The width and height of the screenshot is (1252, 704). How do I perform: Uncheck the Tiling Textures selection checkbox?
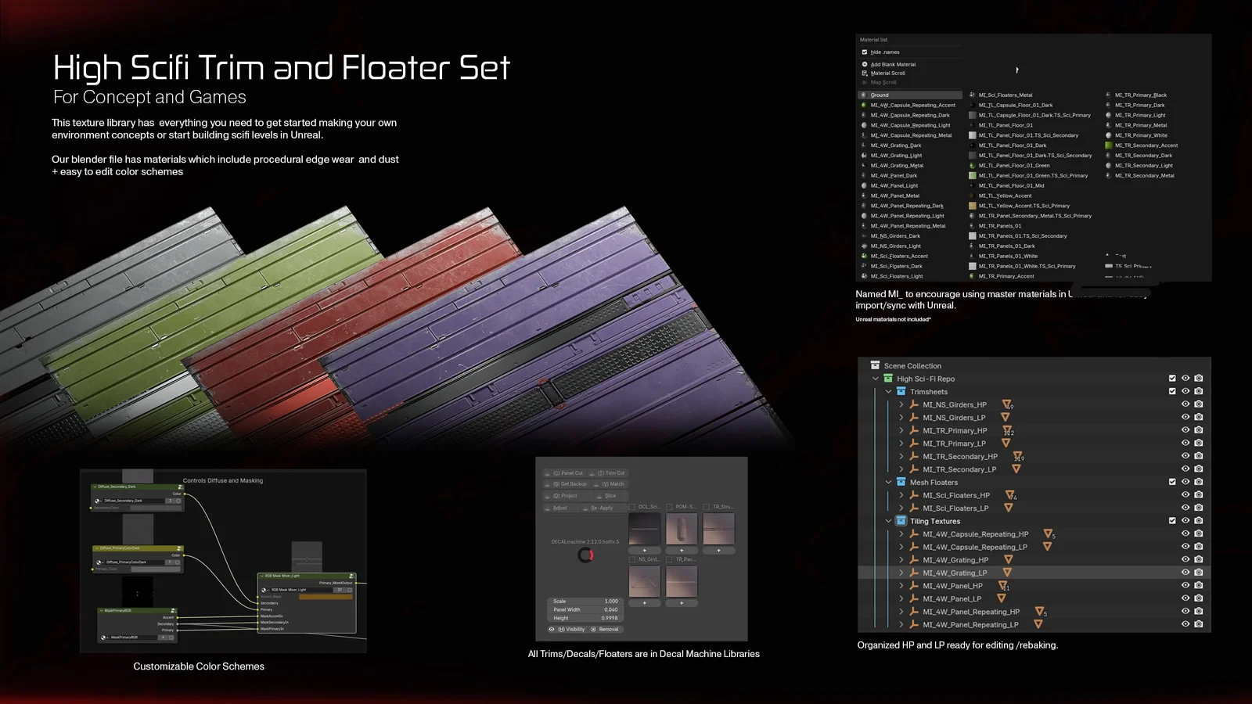[x=1171, y=521]
